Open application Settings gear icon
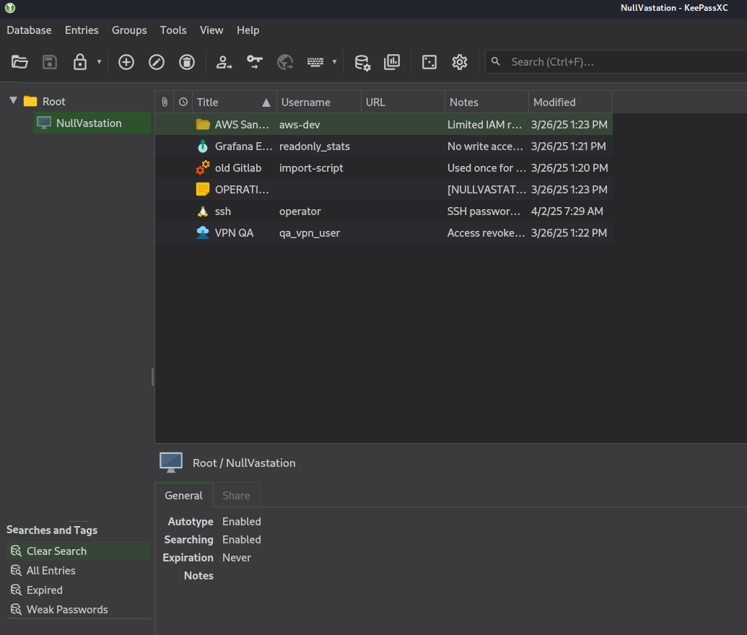The image size is (747, 635). (460, 62)
